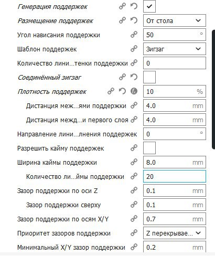Click the Направление линий заполнения поддержек field
Viewport: 215px width, 256px height.
click(x=175, y=134)
